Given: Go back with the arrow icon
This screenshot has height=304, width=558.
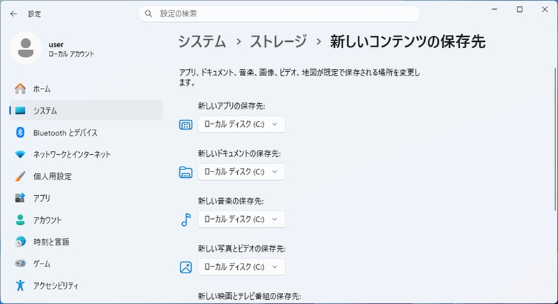Looking at the screenshot, I should [x=13, y=14].
